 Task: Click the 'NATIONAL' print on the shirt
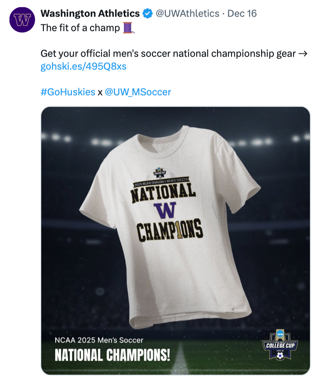tap(163, 193)
